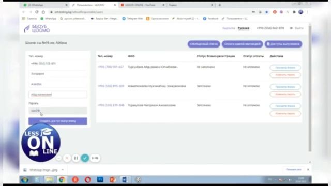Bookmark this page with the star icon

tap(267, 12)
